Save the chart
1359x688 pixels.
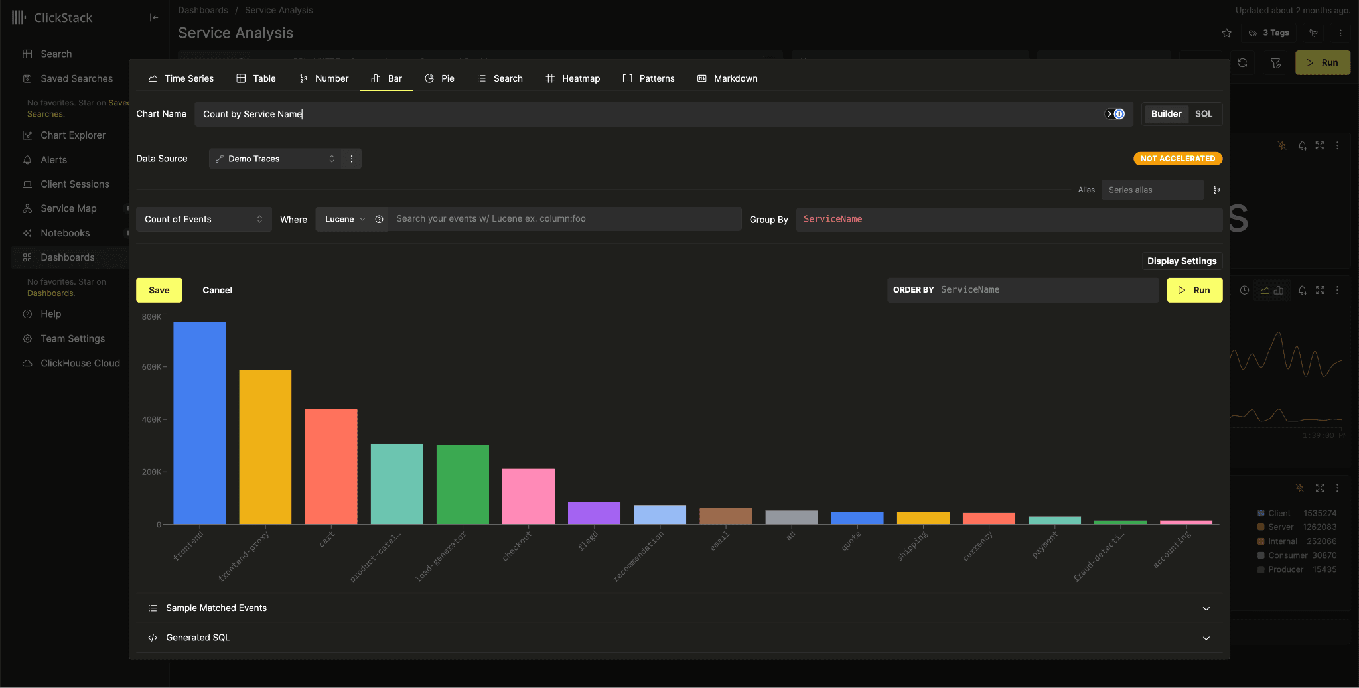(159, 291)
